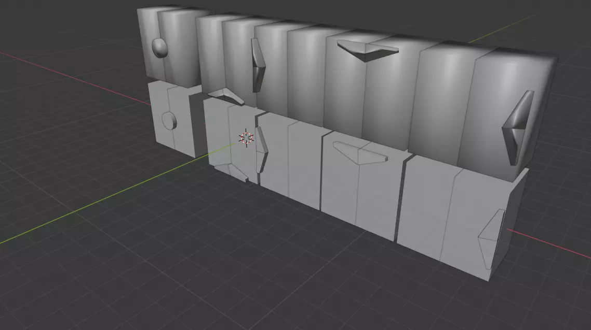
Task: Select the sphere bump on upper-left smooth block
Action: click(160, 48)
